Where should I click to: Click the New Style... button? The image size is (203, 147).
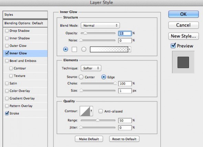click(x=183, y=36)
